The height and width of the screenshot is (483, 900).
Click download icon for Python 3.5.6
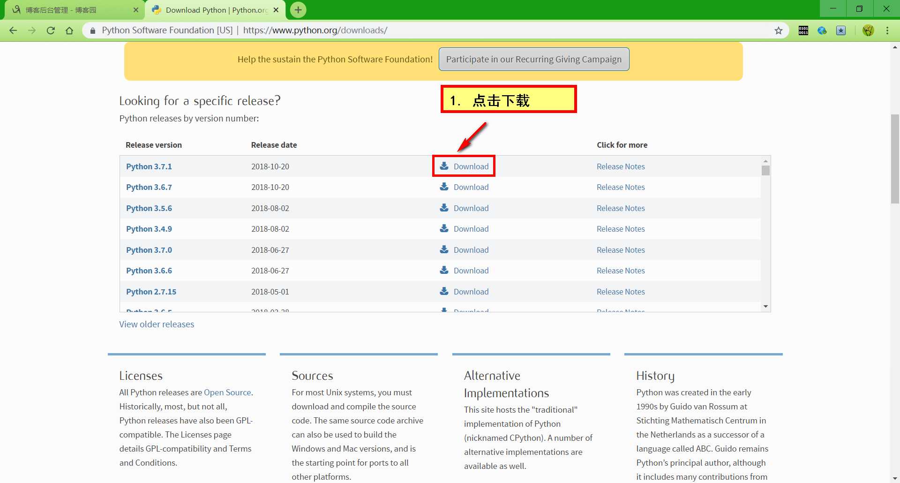tap(444, 208)
